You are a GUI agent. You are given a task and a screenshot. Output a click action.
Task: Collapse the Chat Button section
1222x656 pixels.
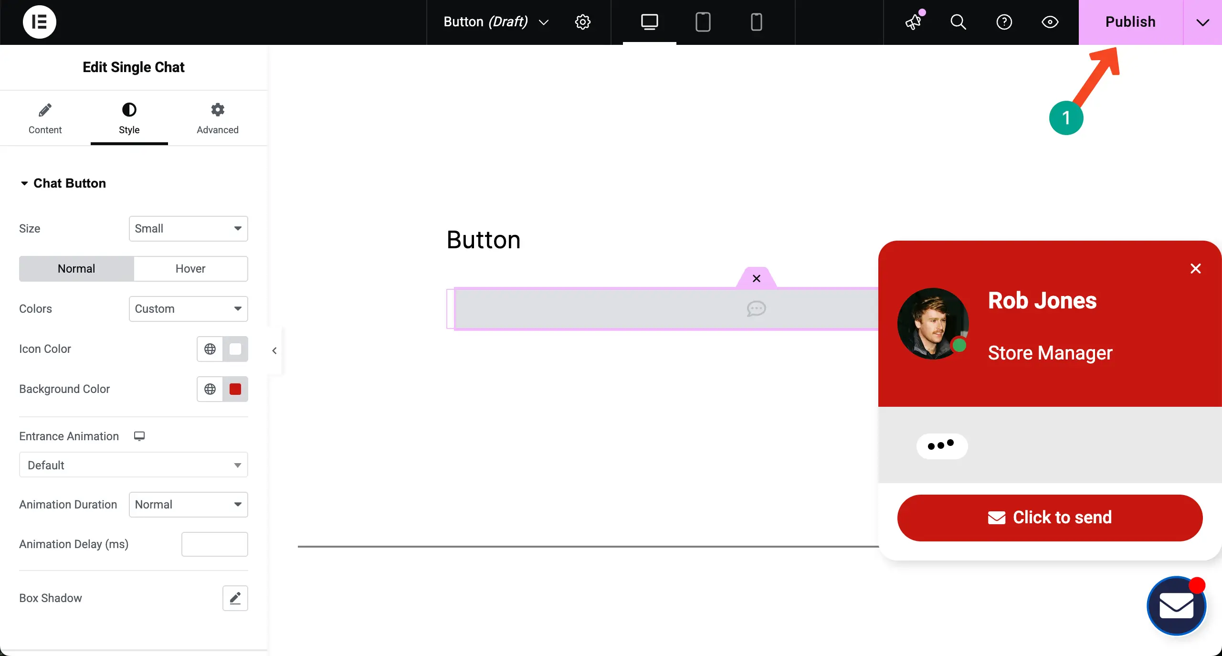[x=63, y=183]
